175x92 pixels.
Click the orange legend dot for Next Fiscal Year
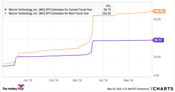5,13
